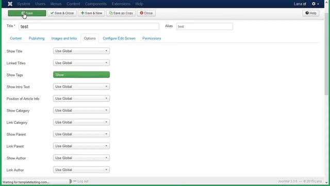
Task: Switch to Configure Edit Screen tab
Action: point(119,38)
